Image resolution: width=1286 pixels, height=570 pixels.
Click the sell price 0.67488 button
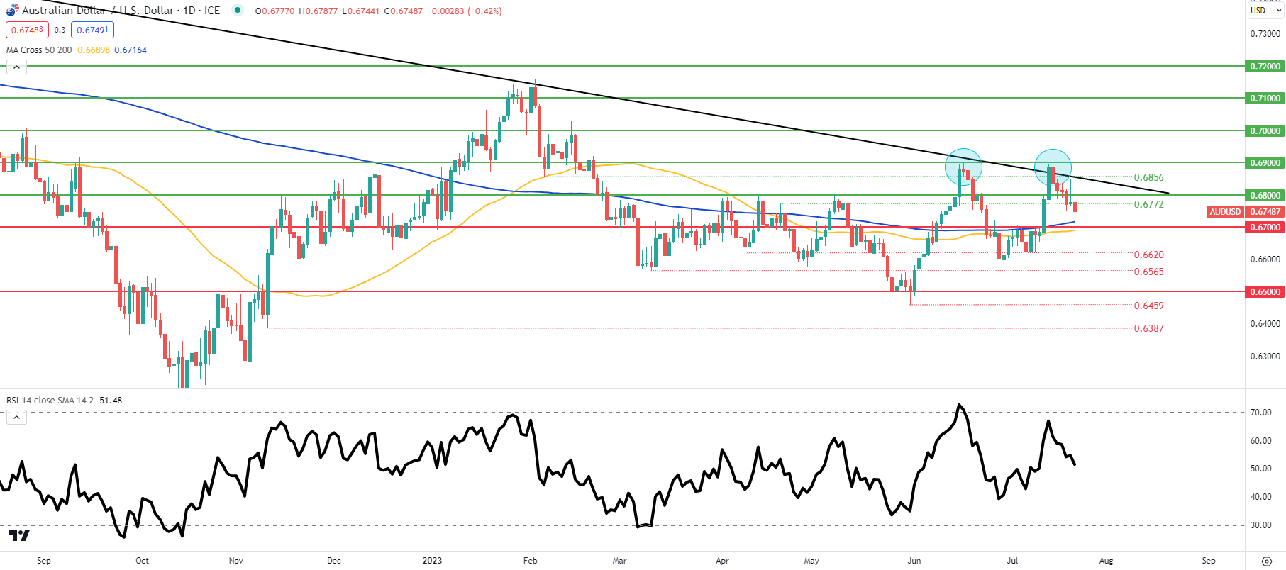(x=27, y=30)
